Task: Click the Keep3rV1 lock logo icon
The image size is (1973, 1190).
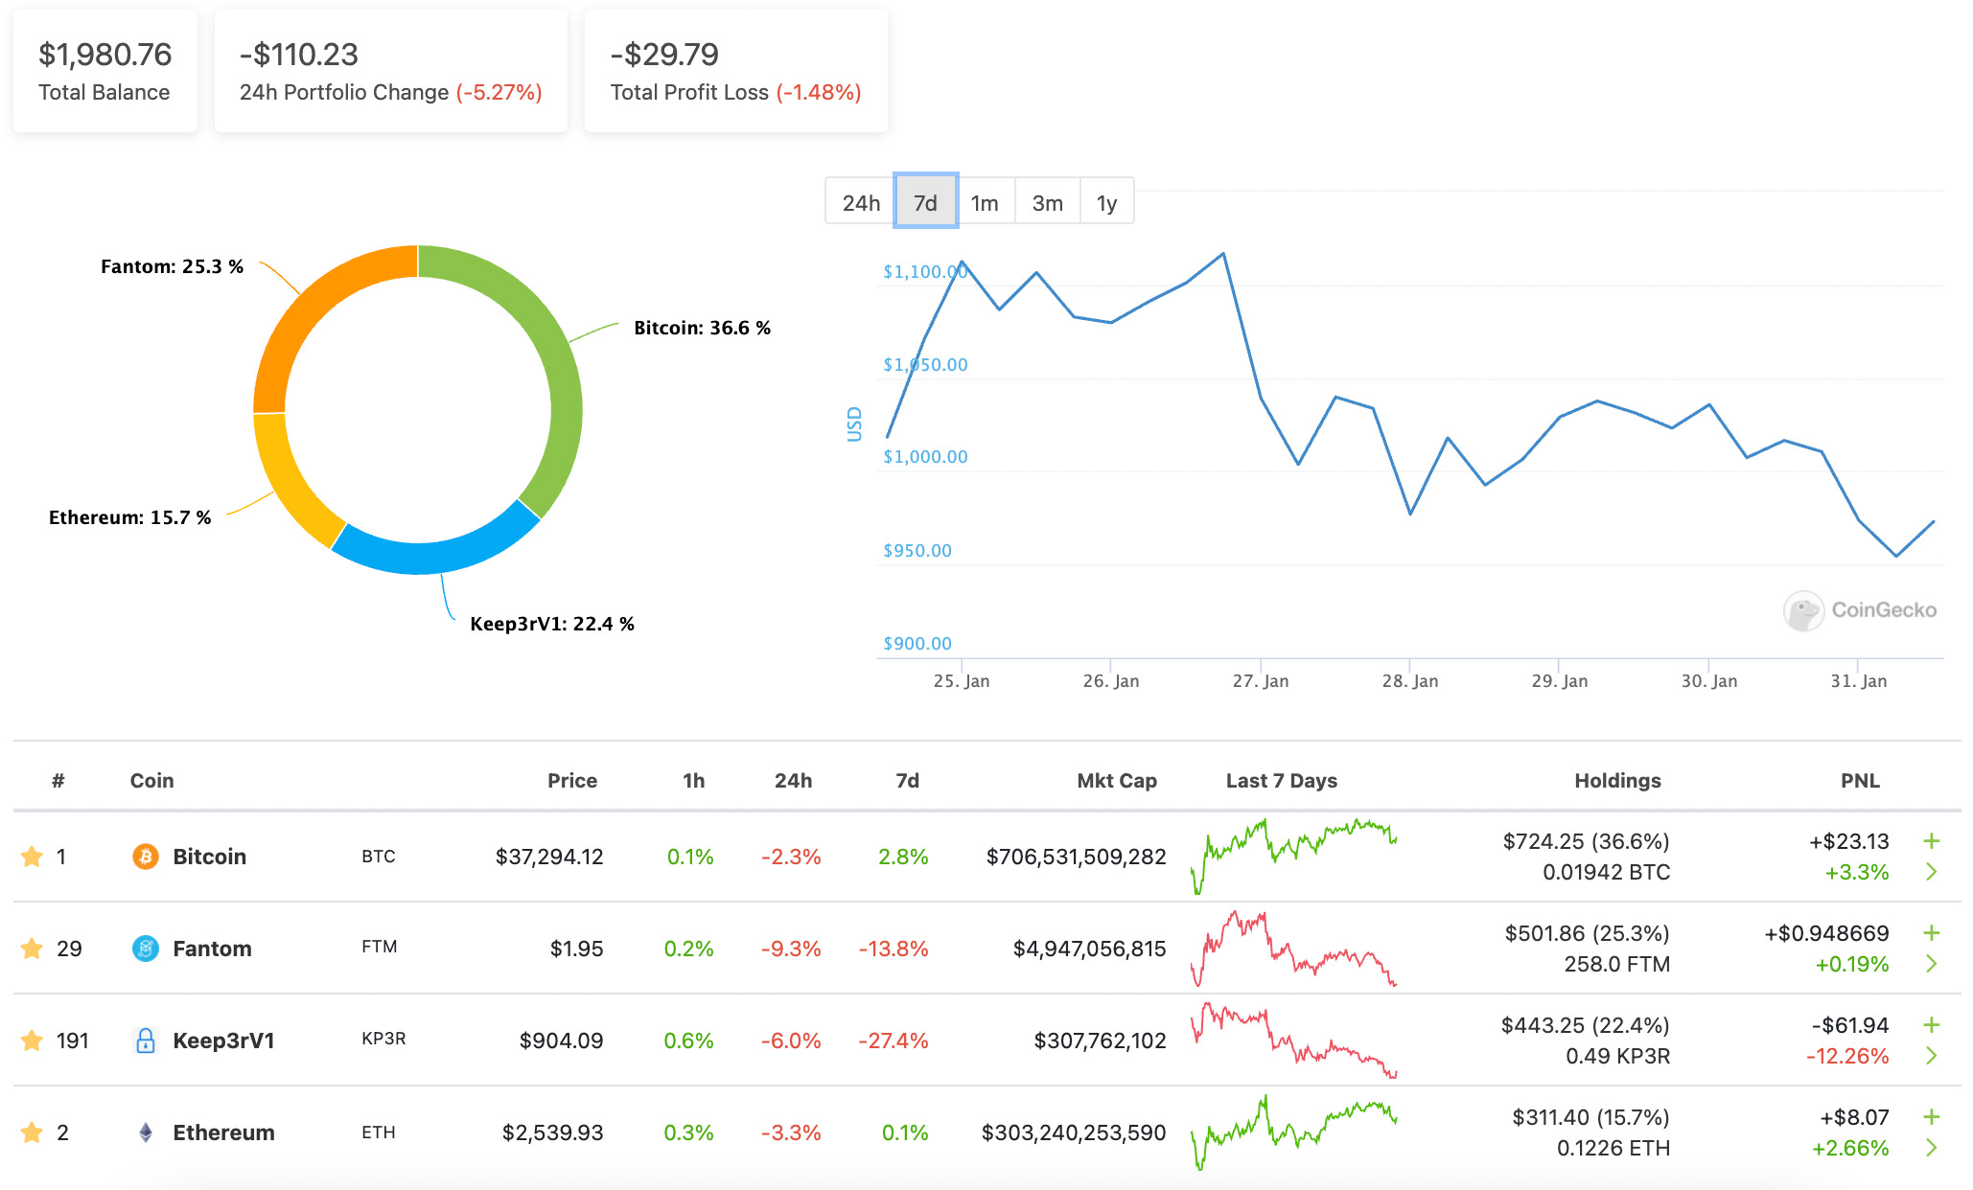Action: coord(146,1041)
